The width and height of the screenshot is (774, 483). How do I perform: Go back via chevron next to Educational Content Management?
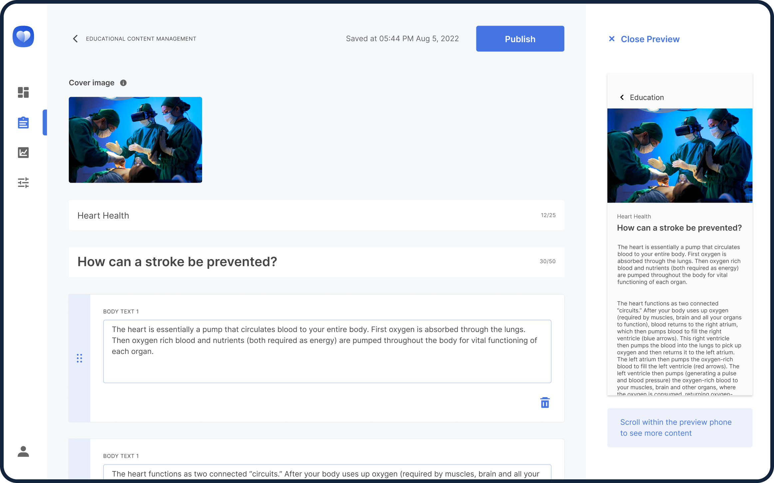pyautogui.click(x=76, y=39)
